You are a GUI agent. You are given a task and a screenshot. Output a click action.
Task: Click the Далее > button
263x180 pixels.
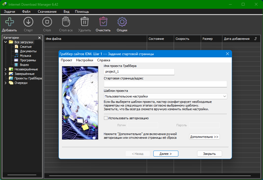point(166,154)
